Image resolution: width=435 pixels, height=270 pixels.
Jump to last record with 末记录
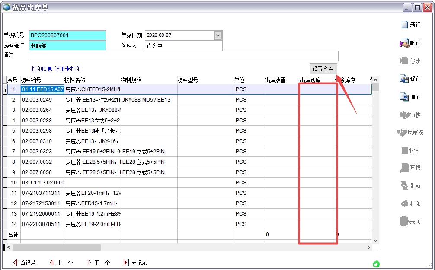126,263
